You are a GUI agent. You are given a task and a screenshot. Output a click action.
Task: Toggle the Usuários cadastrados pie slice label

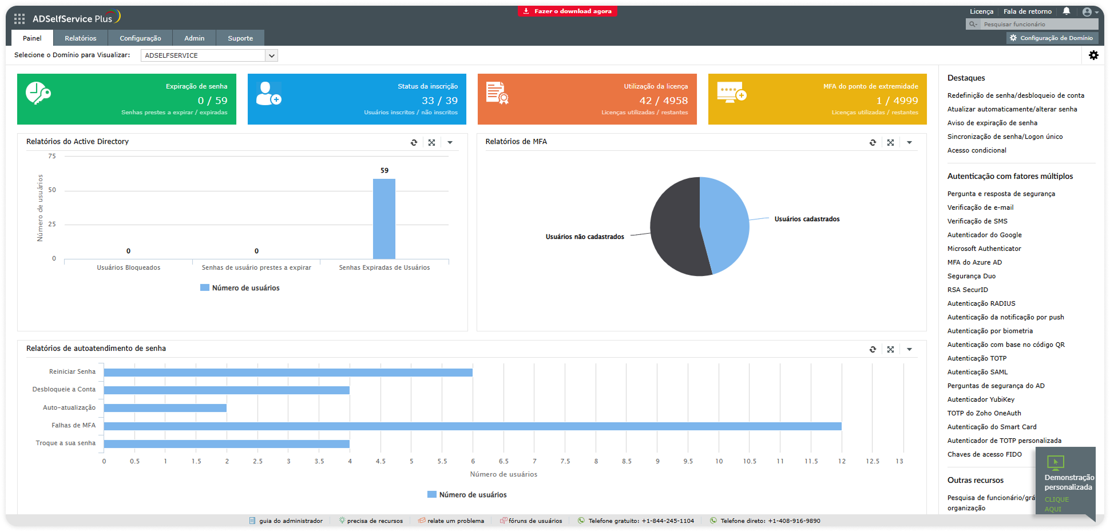point(807,219)
